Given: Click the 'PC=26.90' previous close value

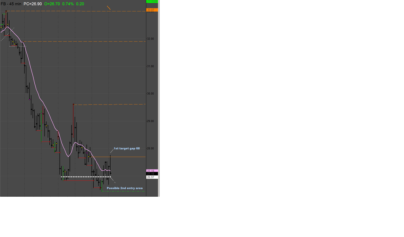Looking at the screenshot, I should click(x=32, y=4).
